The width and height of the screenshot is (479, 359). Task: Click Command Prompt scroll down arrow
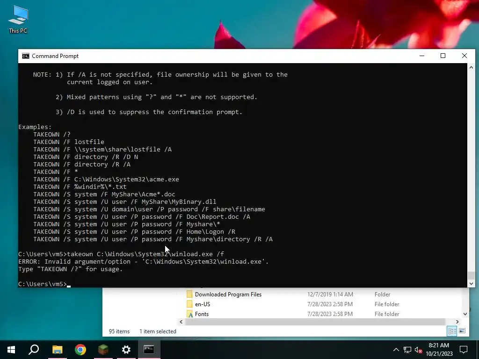tap(471, 284)
